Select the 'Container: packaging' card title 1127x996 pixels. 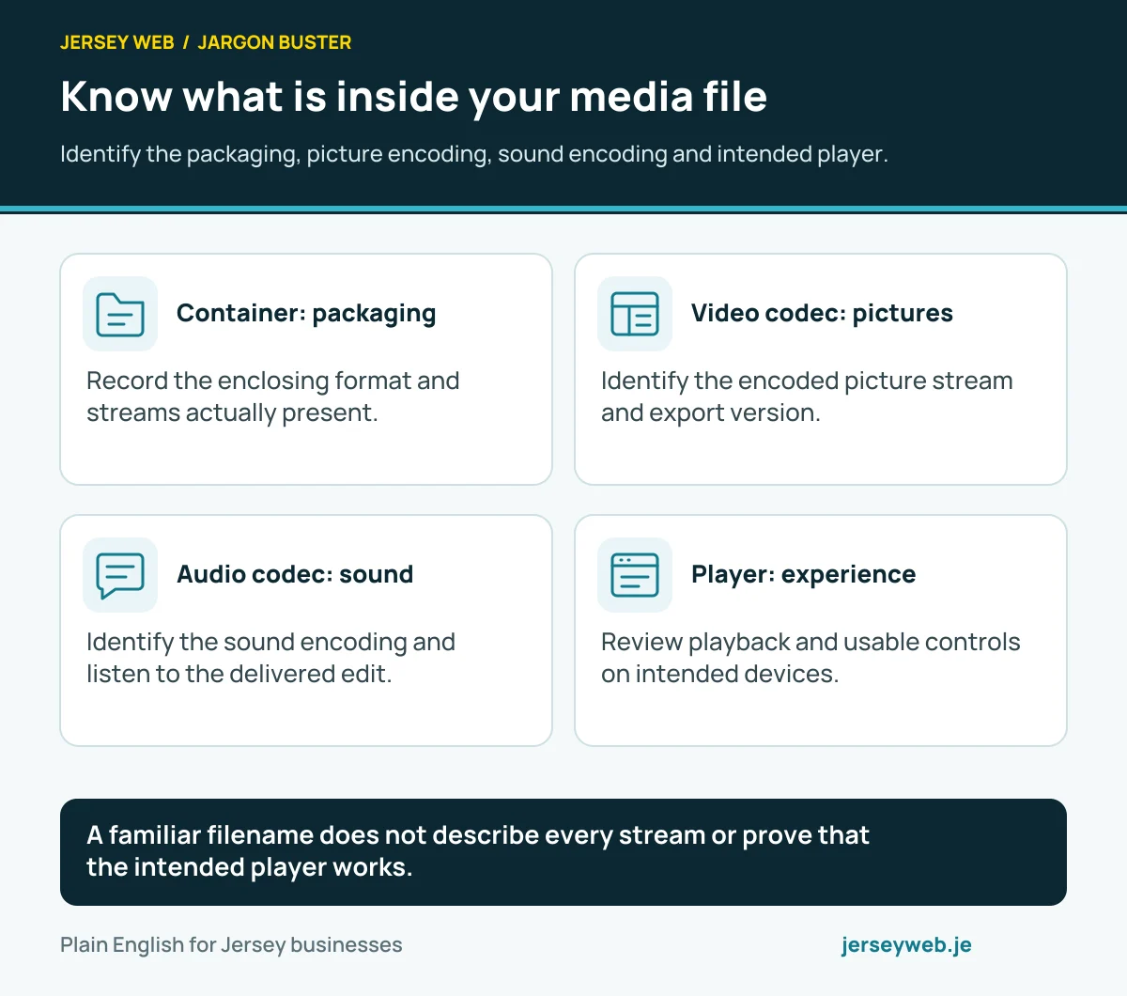tap(306, 314)
